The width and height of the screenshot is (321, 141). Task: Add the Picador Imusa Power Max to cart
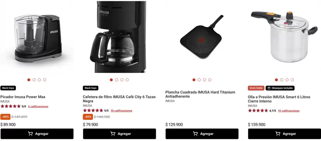[37, 134]
